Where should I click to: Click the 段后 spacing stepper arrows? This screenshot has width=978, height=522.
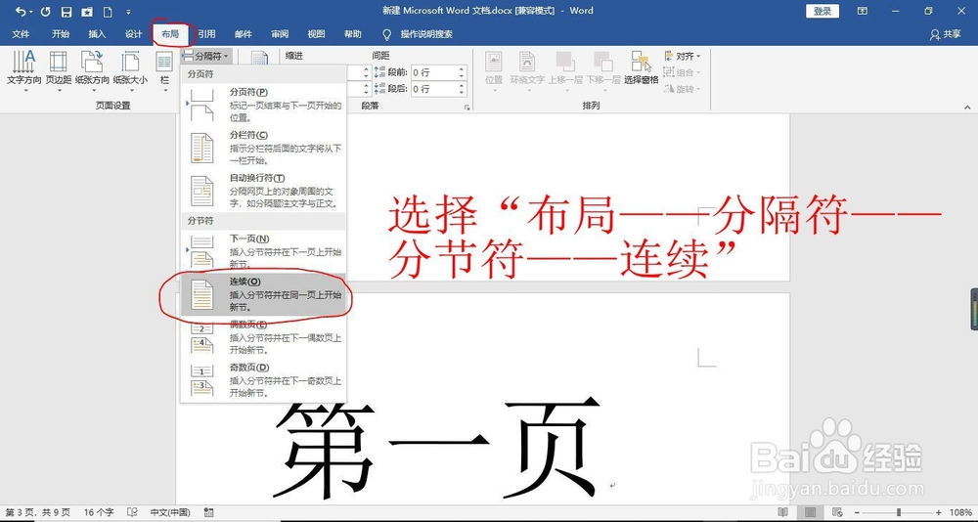click(x=463, y=89)
